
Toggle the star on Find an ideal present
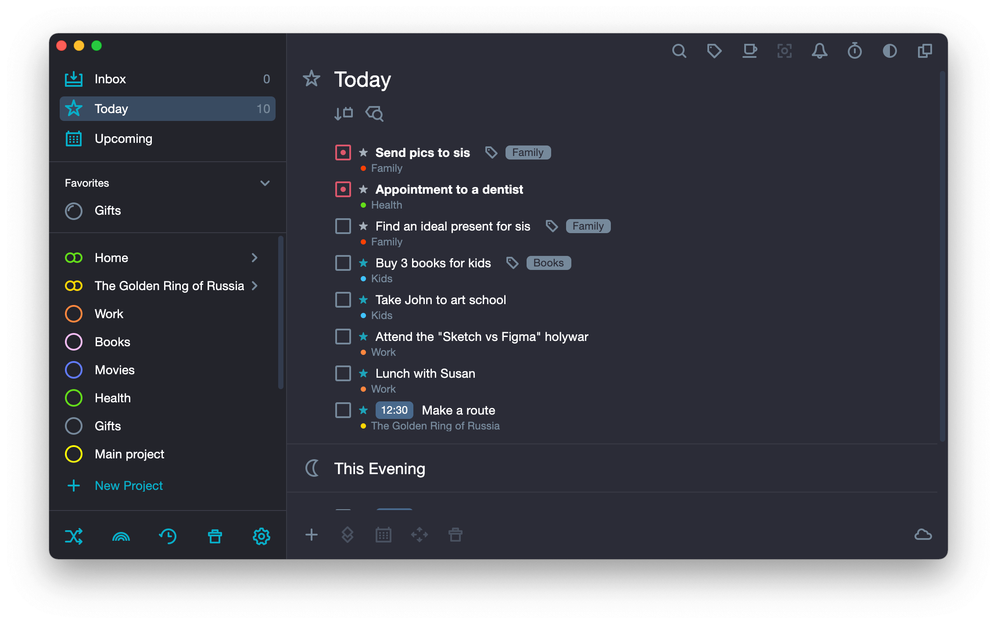pos(363,226)
